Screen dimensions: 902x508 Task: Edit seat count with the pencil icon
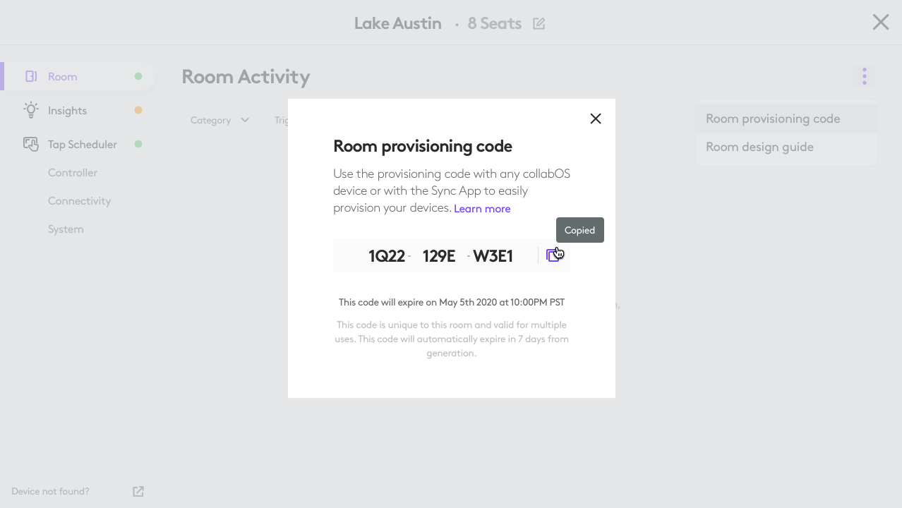(538, 23)
